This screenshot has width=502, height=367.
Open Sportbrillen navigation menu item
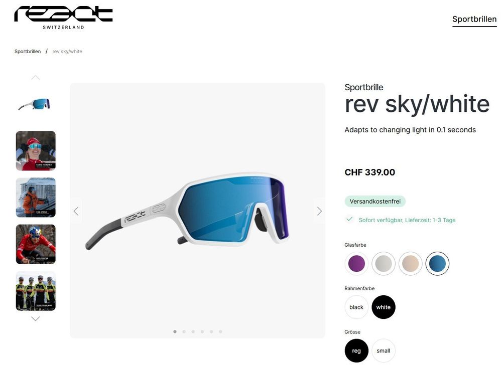tap(474, 19)
